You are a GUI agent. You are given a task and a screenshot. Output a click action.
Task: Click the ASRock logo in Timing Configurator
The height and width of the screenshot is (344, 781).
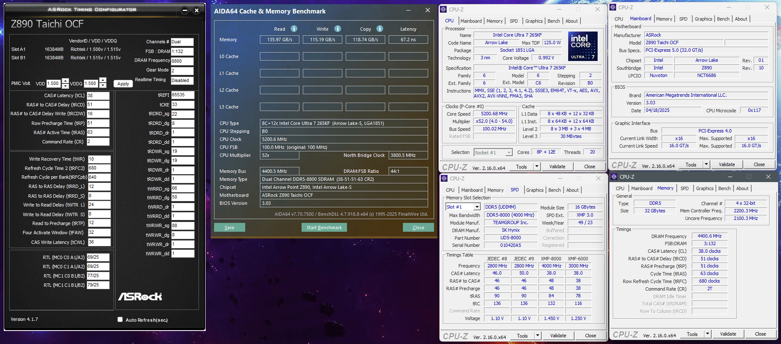tap(140, 296)
